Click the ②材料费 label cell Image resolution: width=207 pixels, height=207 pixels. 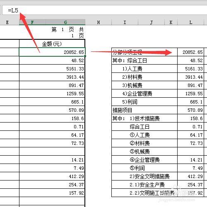(x=144, y=143)
